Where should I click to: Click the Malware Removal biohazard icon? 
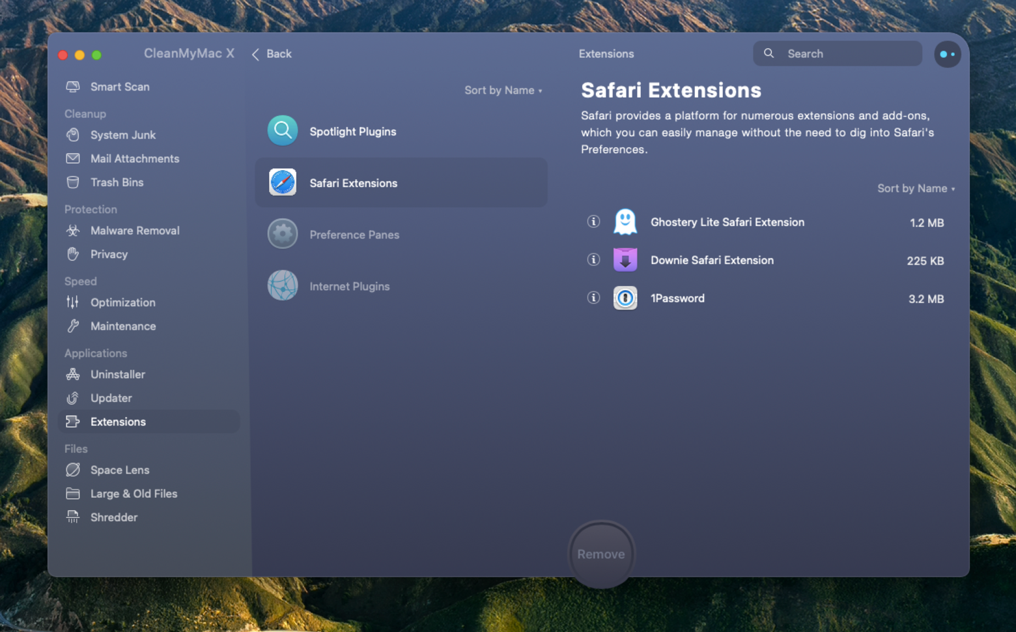pos(73,231)
